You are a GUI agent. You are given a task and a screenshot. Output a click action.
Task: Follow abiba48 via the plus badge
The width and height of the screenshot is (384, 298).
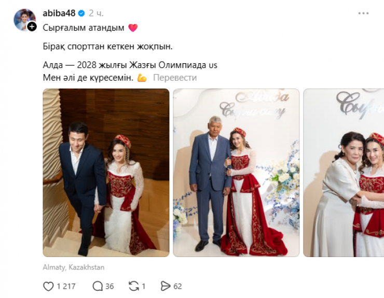coord(32,26)
